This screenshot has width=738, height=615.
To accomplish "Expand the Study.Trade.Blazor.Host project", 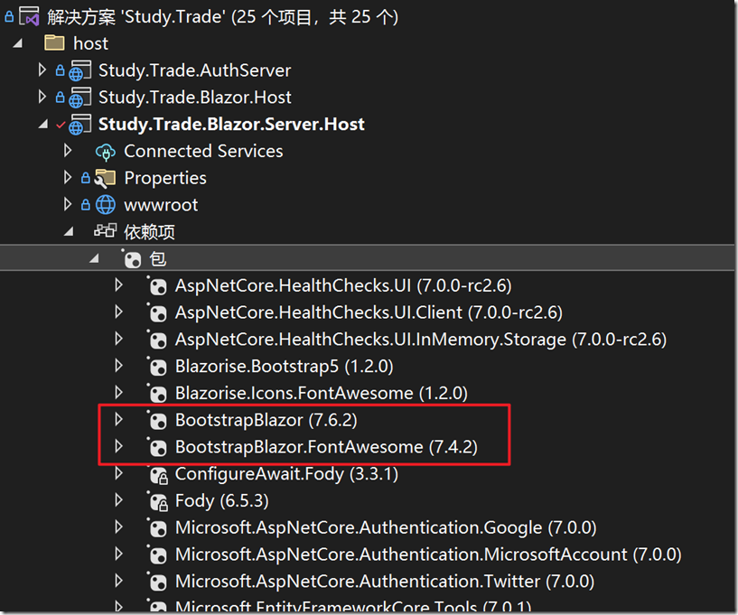I will (42, 97).
